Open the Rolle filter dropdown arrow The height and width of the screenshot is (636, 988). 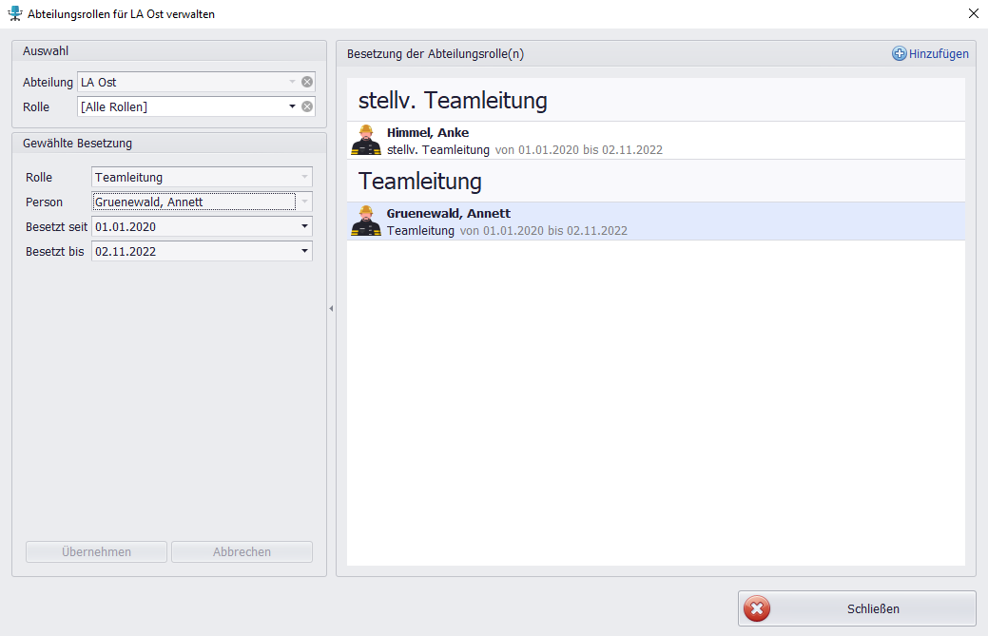[x=293, y=106]
